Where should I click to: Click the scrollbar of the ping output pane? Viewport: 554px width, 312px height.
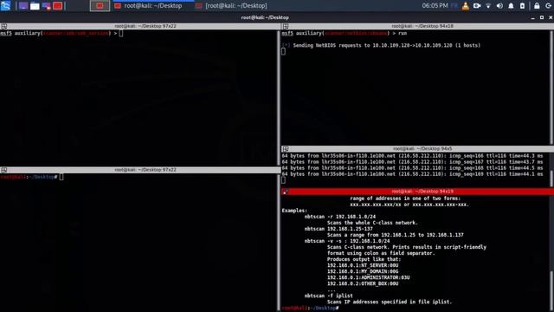tap(551, 178)
